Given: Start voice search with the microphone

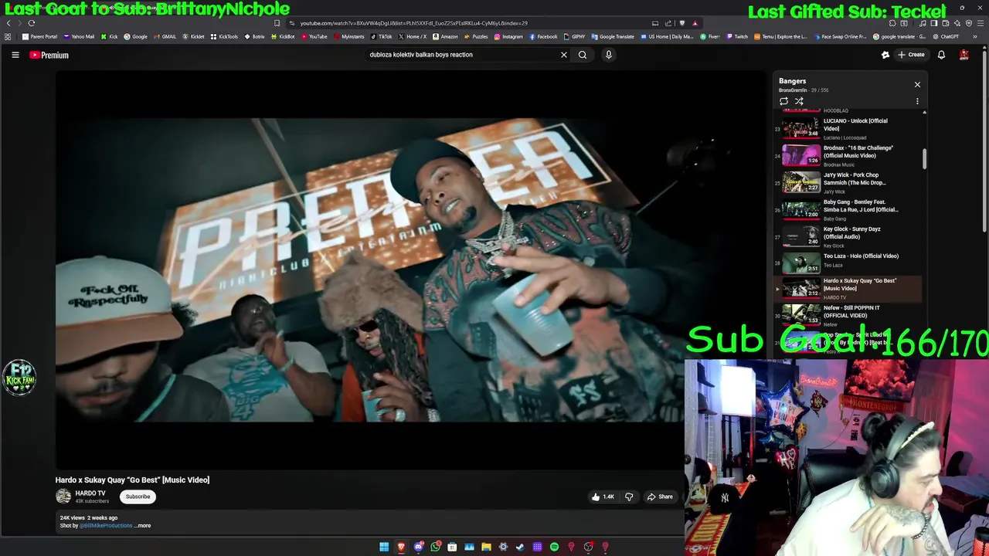Looking at the screenshot, I should tap(609, 55).
